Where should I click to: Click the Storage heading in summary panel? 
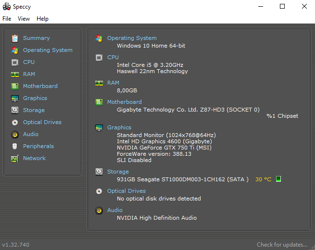[118, 172]
